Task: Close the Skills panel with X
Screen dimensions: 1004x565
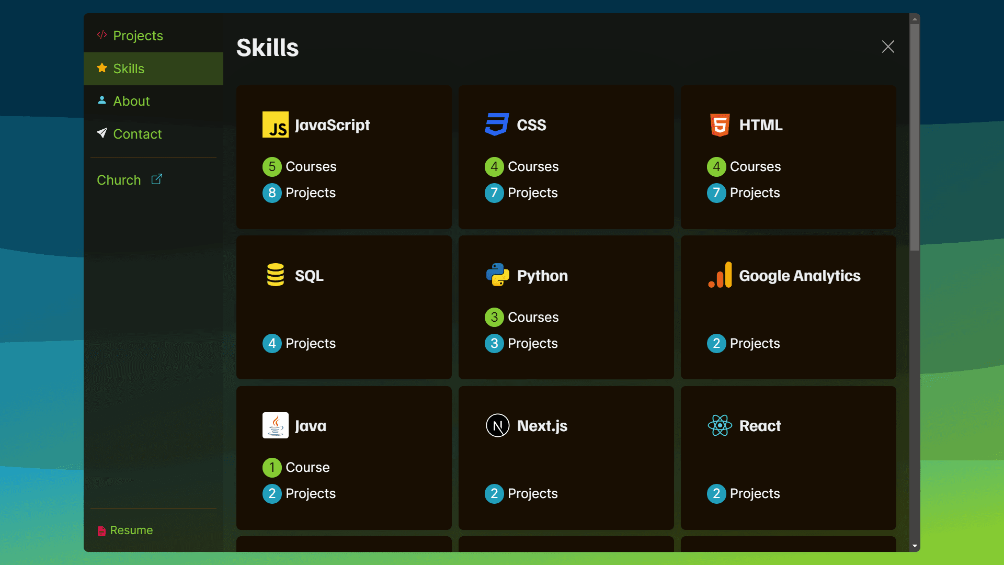Action: click(888, 47)
